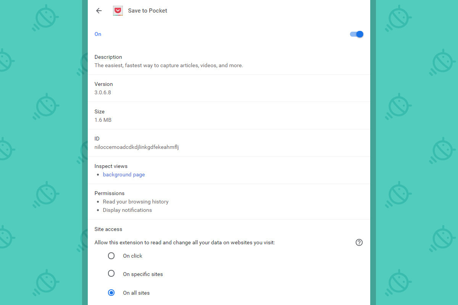The width and height of the screenshot is (458, 305).
Task: Click the version number 3.0.6.8
Action: tap(103, 92)
